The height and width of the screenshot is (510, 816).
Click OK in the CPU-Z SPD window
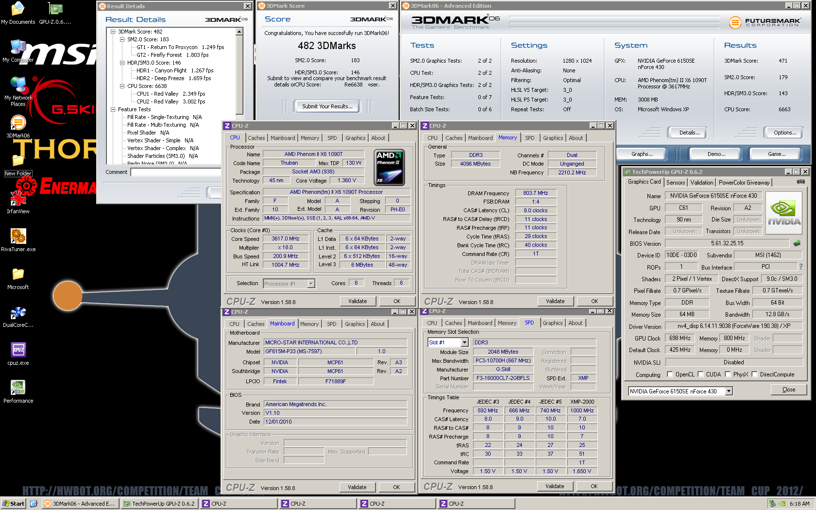pos(594,486)
